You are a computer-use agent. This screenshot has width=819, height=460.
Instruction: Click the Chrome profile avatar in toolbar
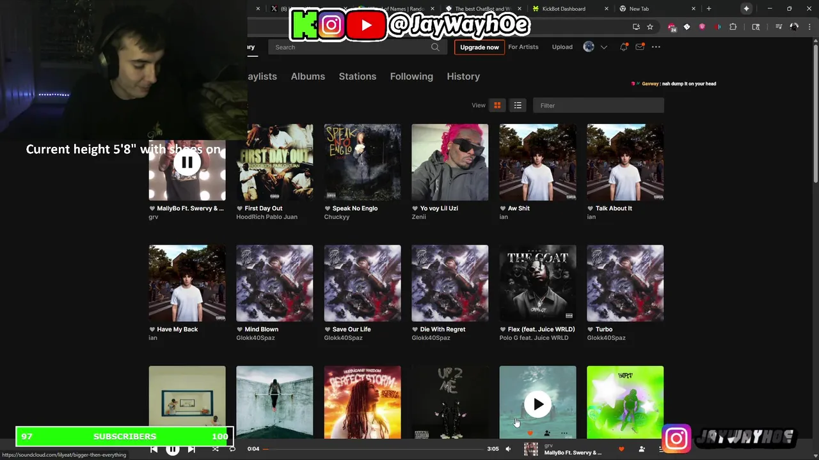tap(794, 27)
